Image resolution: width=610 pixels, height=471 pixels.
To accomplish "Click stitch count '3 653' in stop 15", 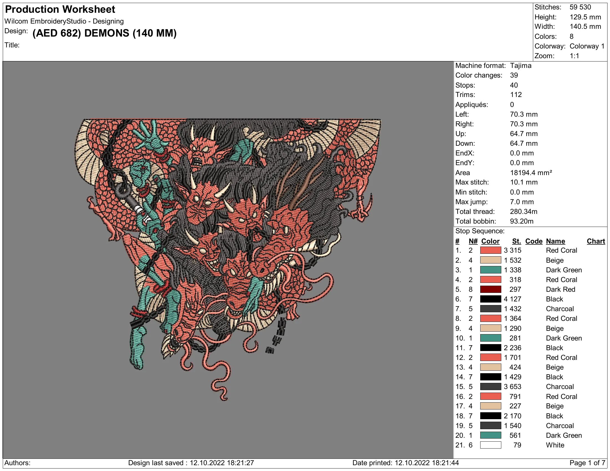I will [x=512, y=387].
